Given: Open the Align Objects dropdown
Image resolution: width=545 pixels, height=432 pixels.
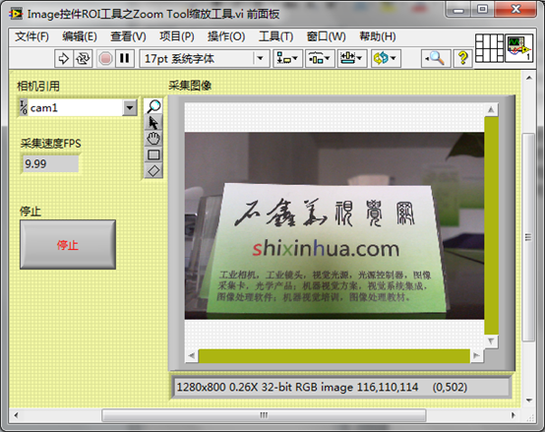Looking at the screenshot, I should [x=287, y=58].
